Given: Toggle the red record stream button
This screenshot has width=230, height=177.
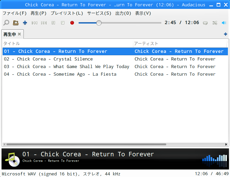Looking at the screenshot, I should click(x=72, y=23).
